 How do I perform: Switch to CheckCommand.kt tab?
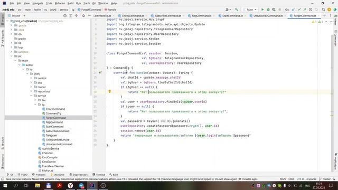(133, 16)
